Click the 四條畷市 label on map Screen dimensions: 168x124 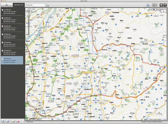pyautogui.click(x=54, y=56)
